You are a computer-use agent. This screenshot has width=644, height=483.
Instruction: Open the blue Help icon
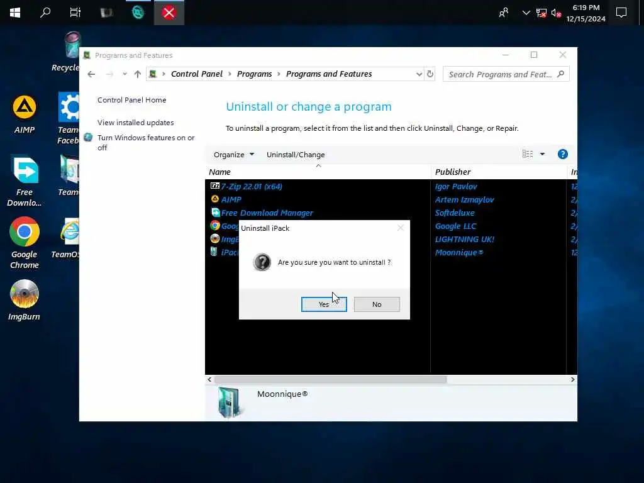[563, 154]
